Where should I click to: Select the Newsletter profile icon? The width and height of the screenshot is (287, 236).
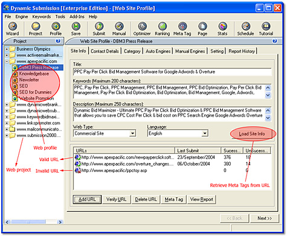point(15,80)
